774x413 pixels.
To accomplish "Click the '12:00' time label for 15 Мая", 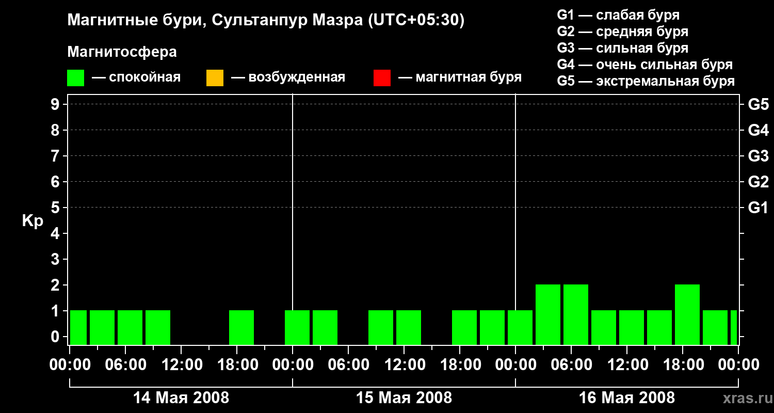I will click(x=404, y=364).
